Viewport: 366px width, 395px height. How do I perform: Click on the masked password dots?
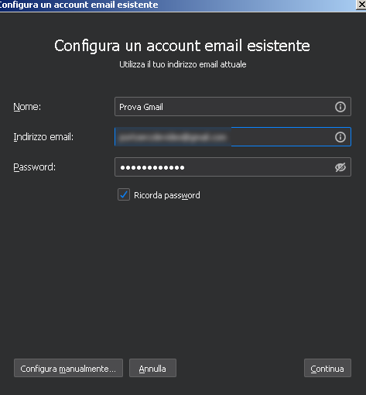point(152,167)
